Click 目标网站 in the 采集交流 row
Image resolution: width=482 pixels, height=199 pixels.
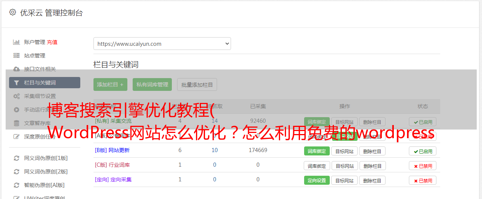[x=344, y=122]
